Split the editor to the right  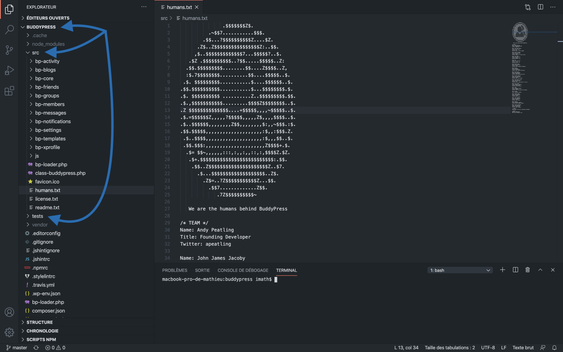click(x=540, y=7)
